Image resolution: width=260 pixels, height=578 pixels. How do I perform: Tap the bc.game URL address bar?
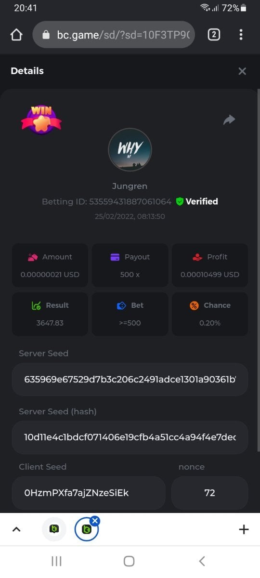(x=114, y=35)
